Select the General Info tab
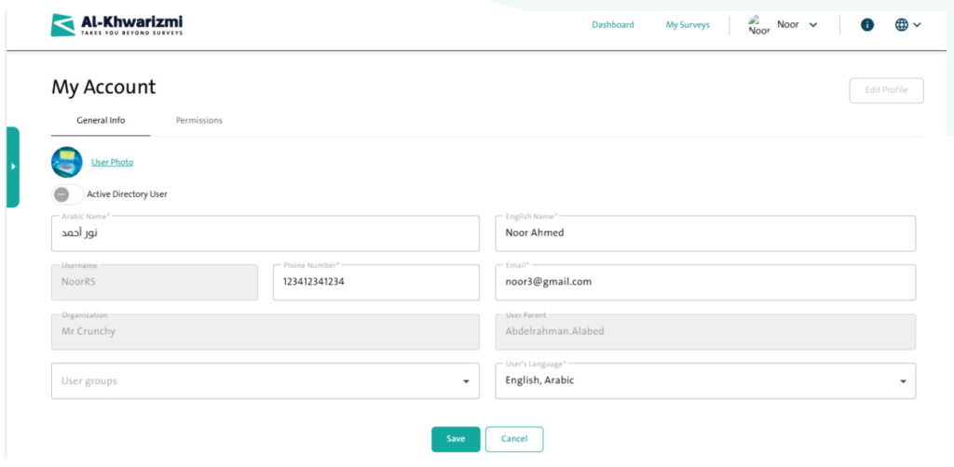Image resolution: width=954 pixels, height=467 pixels. pyautogui.click(x=101, y=121)
